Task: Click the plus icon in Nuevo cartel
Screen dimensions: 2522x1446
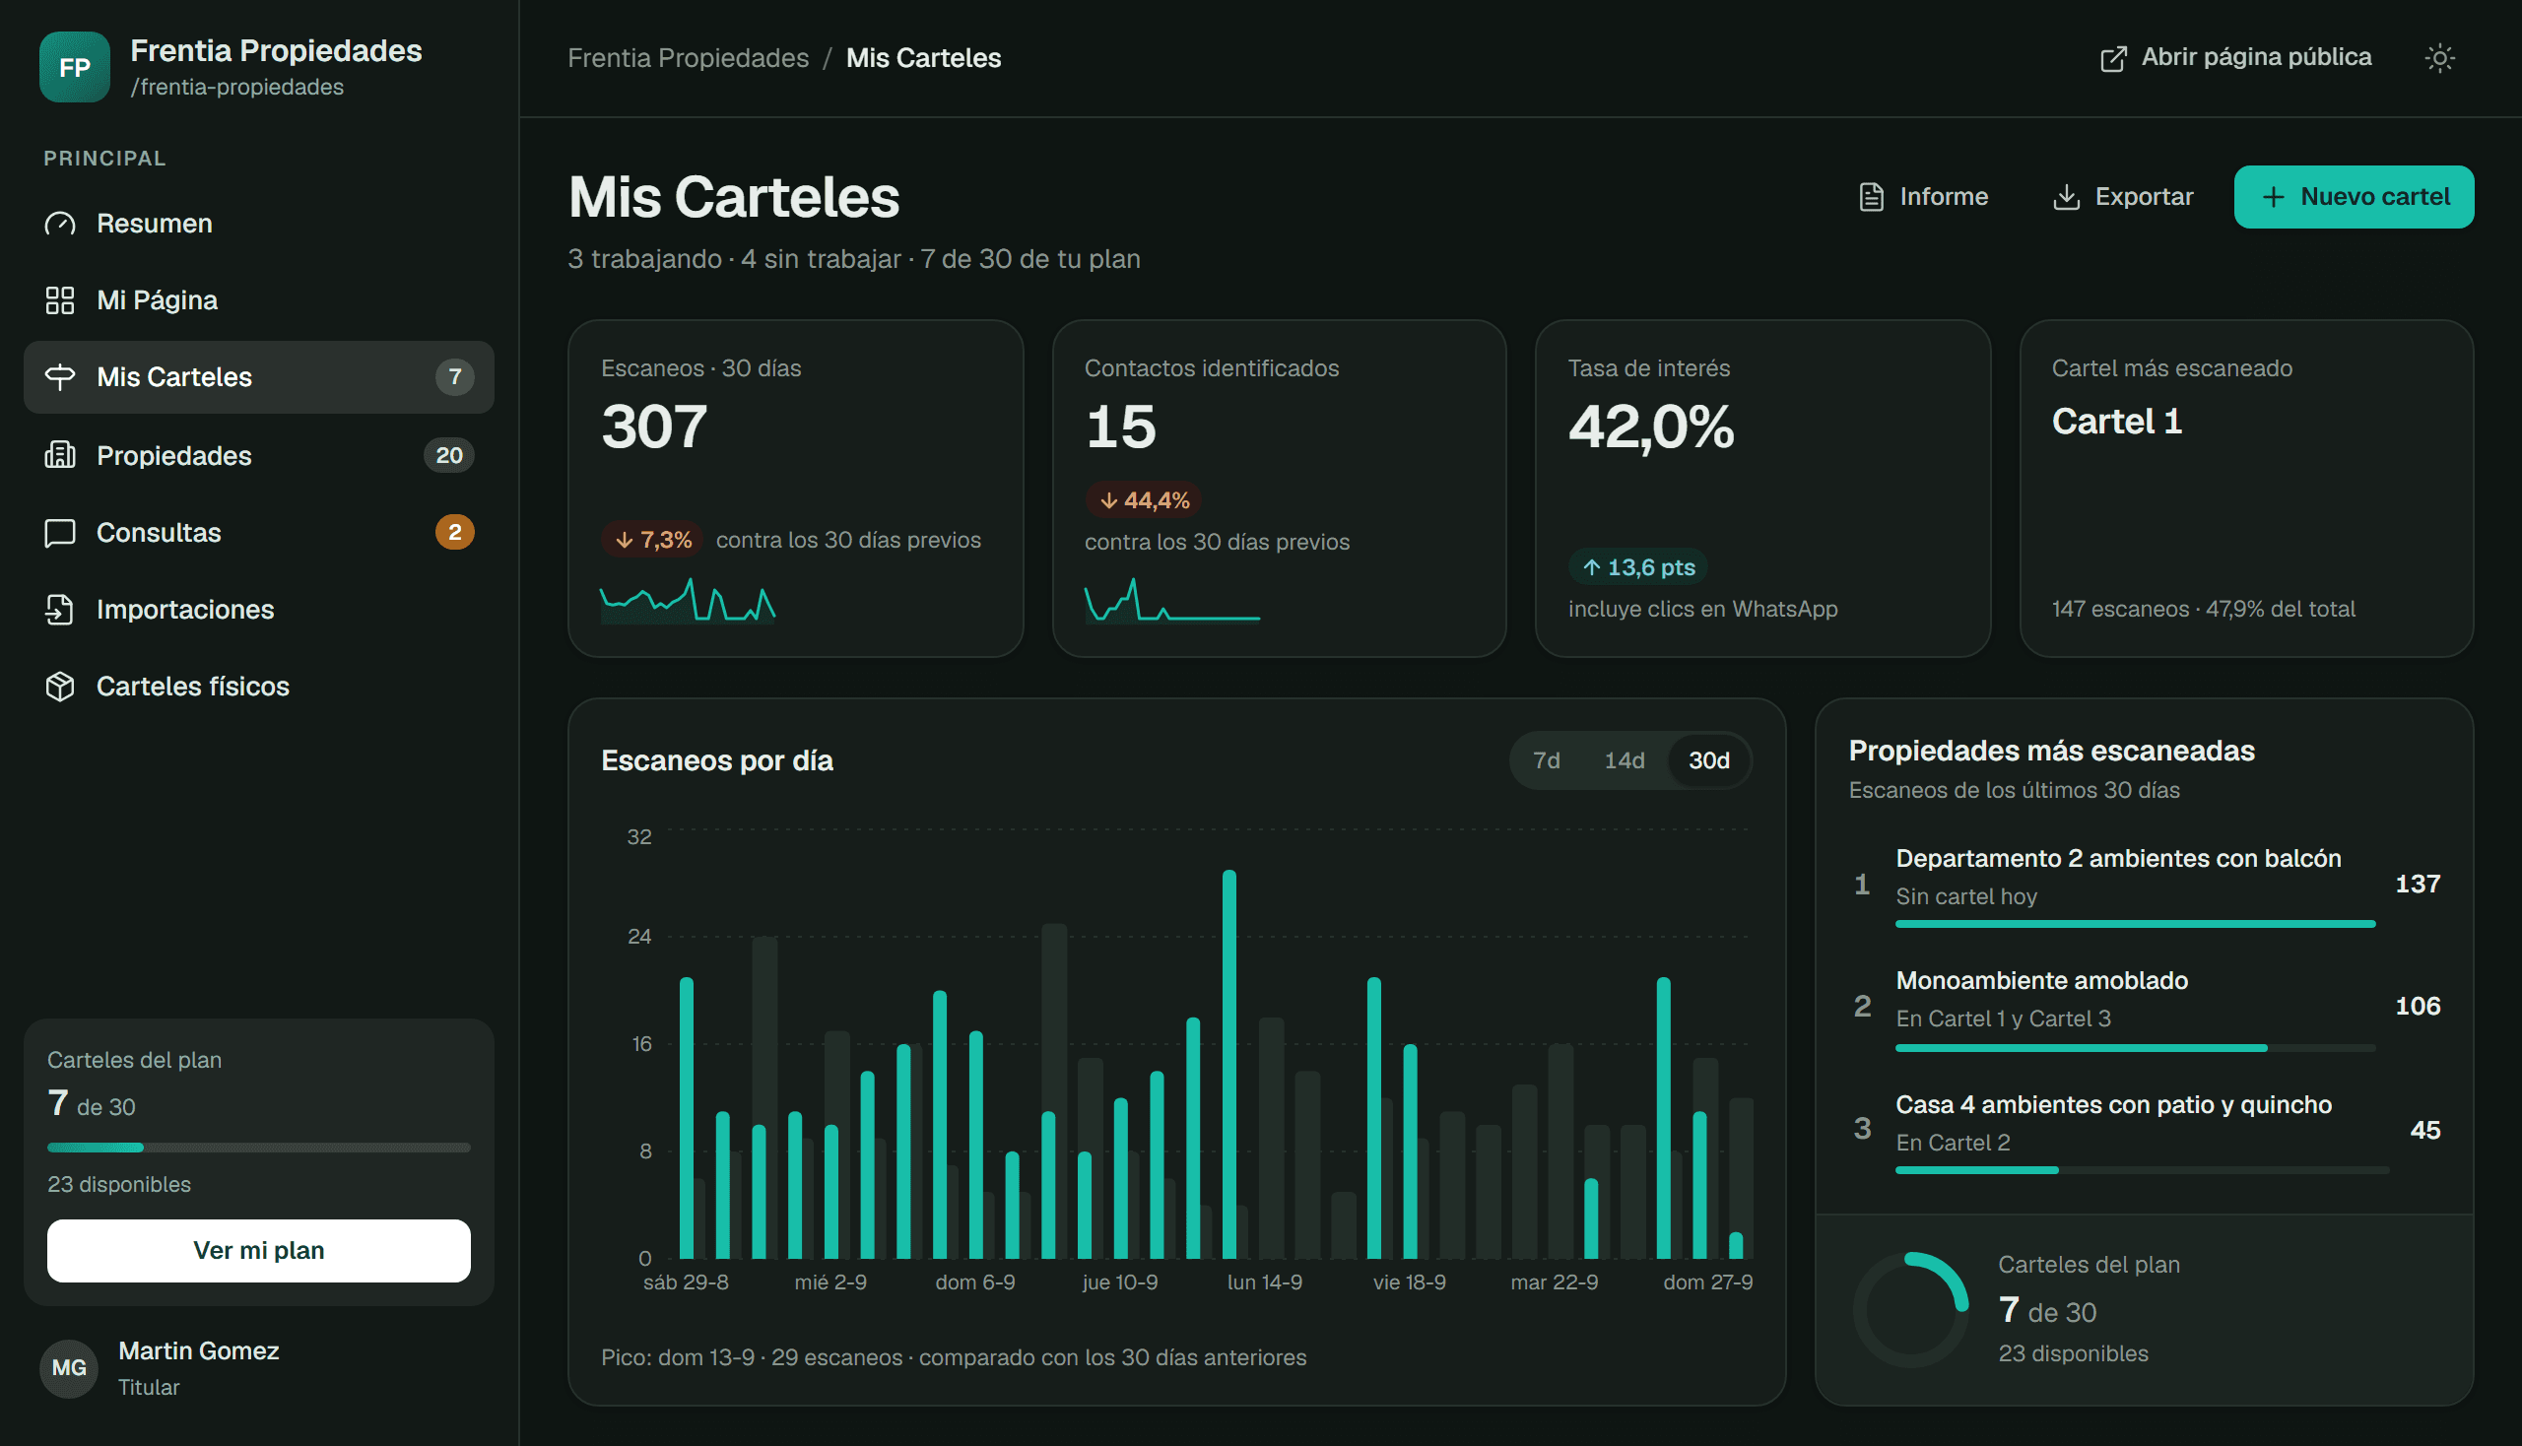Action: (2273, 197)
